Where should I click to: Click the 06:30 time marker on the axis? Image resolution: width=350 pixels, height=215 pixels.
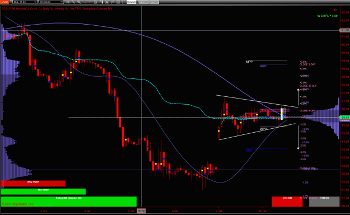pyautogui.click(x=141, y=211)
